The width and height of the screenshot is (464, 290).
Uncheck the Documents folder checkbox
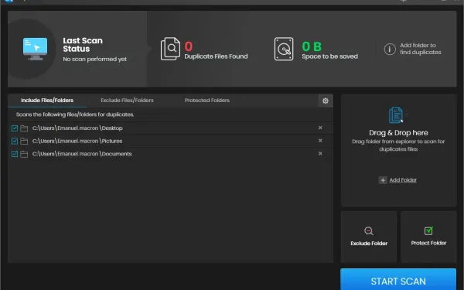click(x=15, y=154)
